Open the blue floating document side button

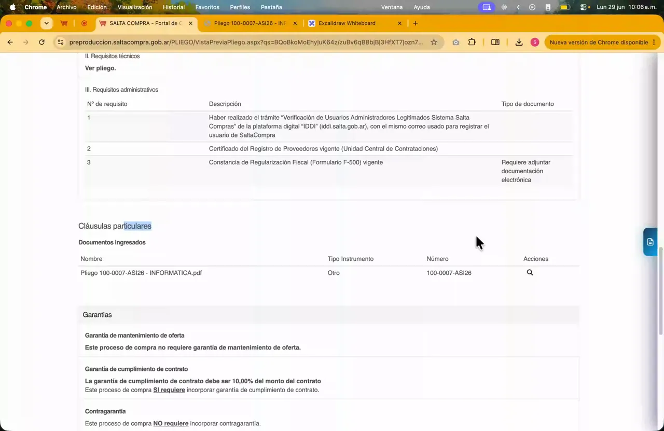click(x=650, y=242)
